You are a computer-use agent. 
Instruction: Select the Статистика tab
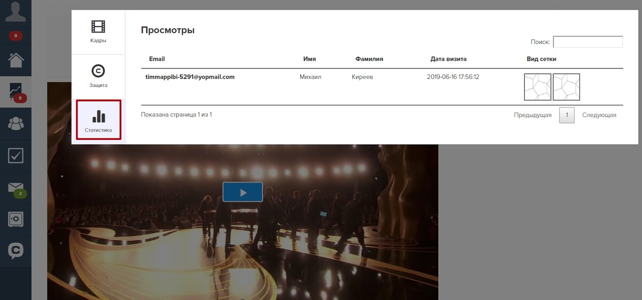click(98, 120)
